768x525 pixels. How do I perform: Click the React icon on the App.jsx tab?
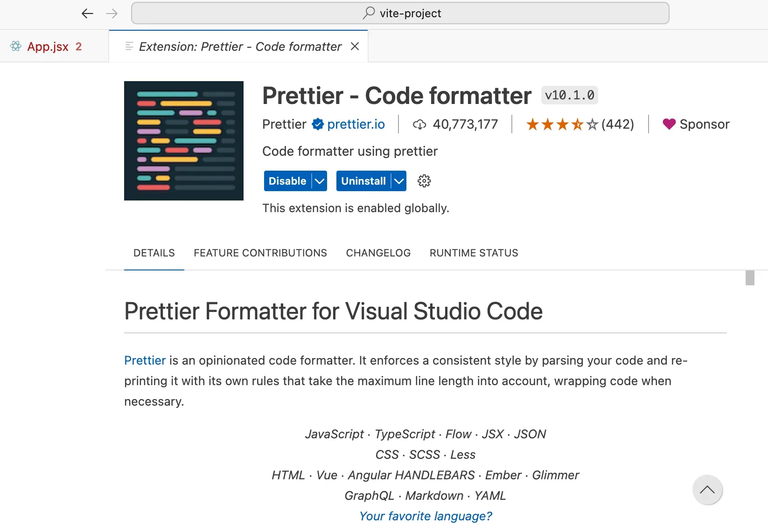16,46
